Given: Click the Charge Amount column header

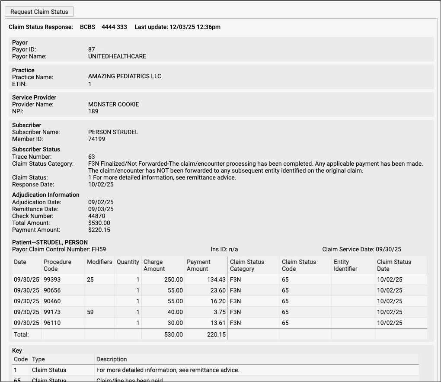Looking at the screenshot, I should (154, 265).
